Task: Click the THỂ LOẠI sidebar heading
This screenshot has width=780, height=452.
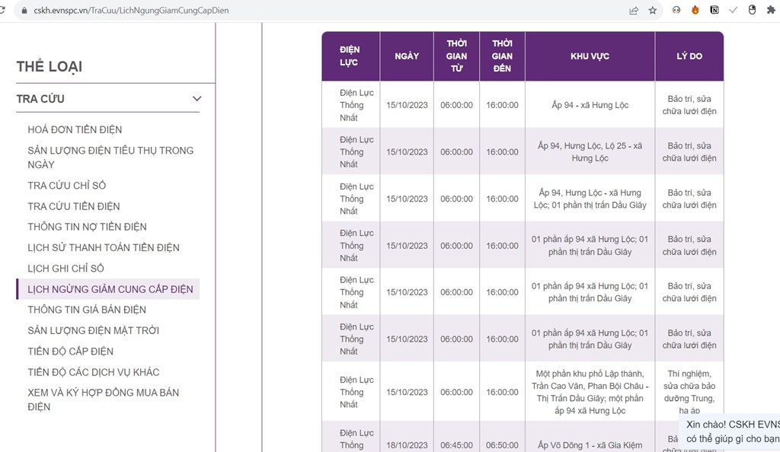Action: pos(50,66)
